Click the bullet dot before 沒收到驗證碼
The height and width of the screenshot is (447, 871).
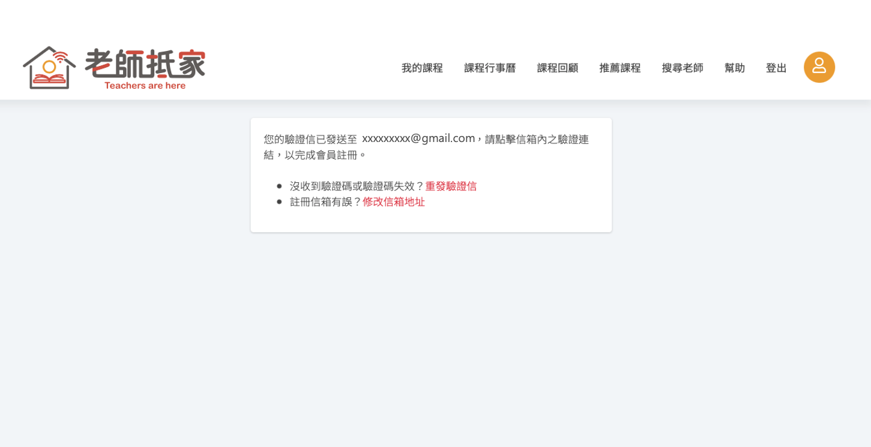point(279,186)
